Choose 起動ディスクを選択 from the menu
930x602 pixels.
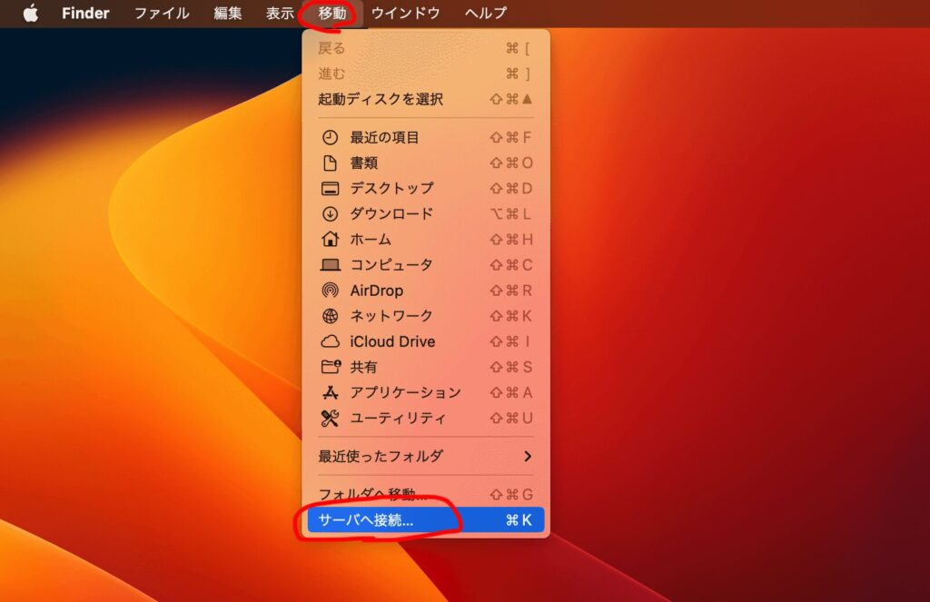(381, 99)
